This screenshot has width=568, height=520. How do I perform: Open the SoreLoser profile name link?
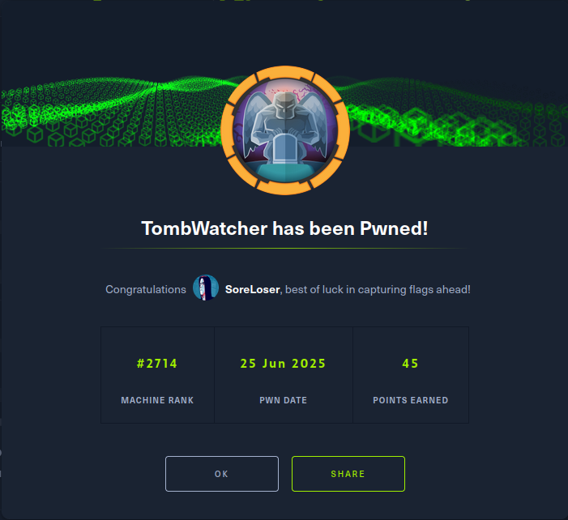pos(253,289)
